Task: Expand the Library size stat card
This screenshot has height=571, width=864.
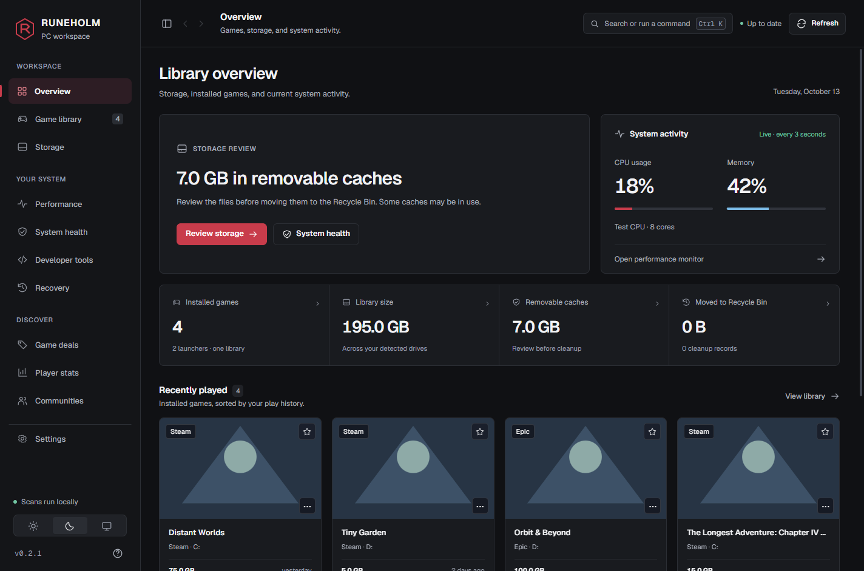Action: coord(414,325)
